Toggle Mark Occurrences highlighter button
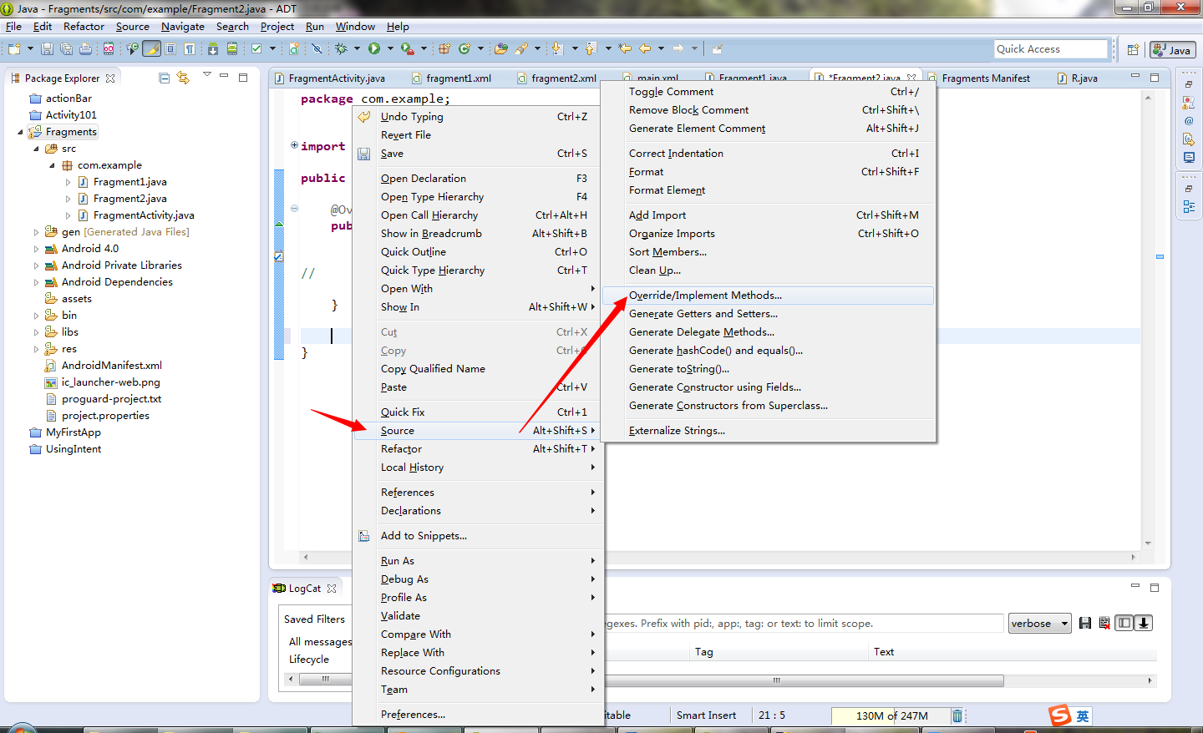This screenshot has height=733, width=1203. (x=152, y=49)
